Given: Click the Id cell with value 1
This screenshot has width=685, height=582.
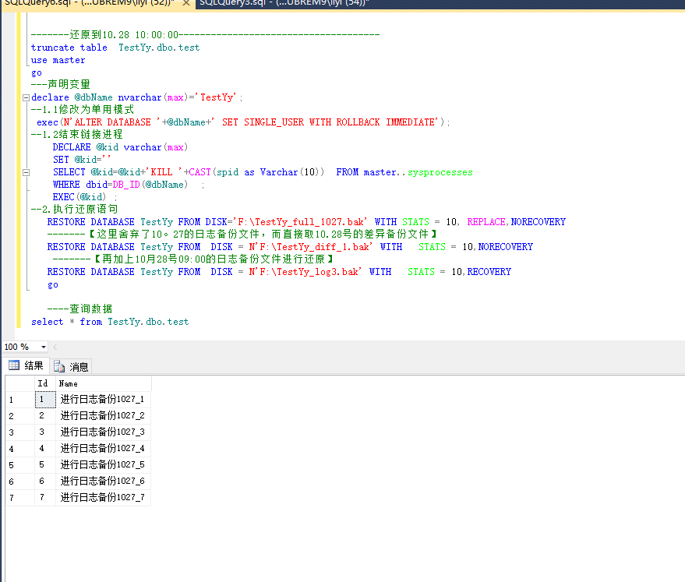Looking at the screenshot, I should (43, 399).
